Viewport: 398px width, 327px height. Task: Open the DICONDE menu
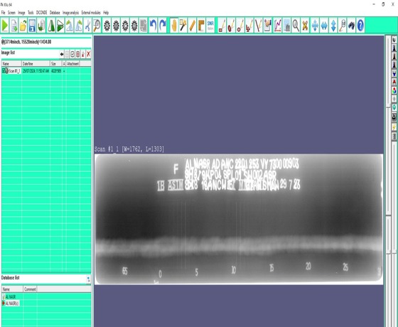point(42,13)
